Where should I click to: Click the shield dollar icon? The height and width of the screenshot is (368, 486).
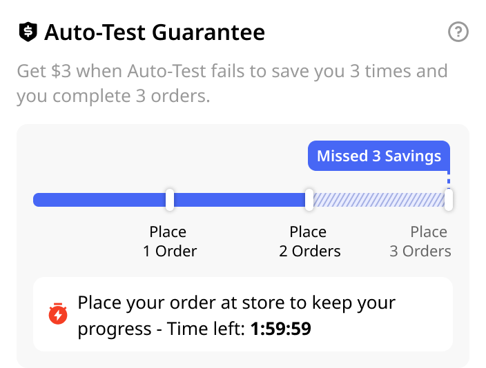(x=28, y=32)
